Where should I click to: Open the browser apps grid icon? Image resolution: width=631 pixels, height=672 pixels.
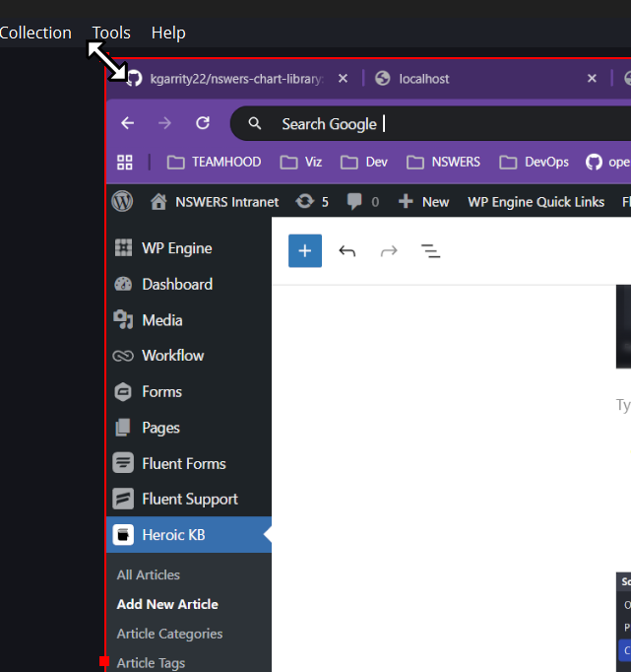(125, 162)
